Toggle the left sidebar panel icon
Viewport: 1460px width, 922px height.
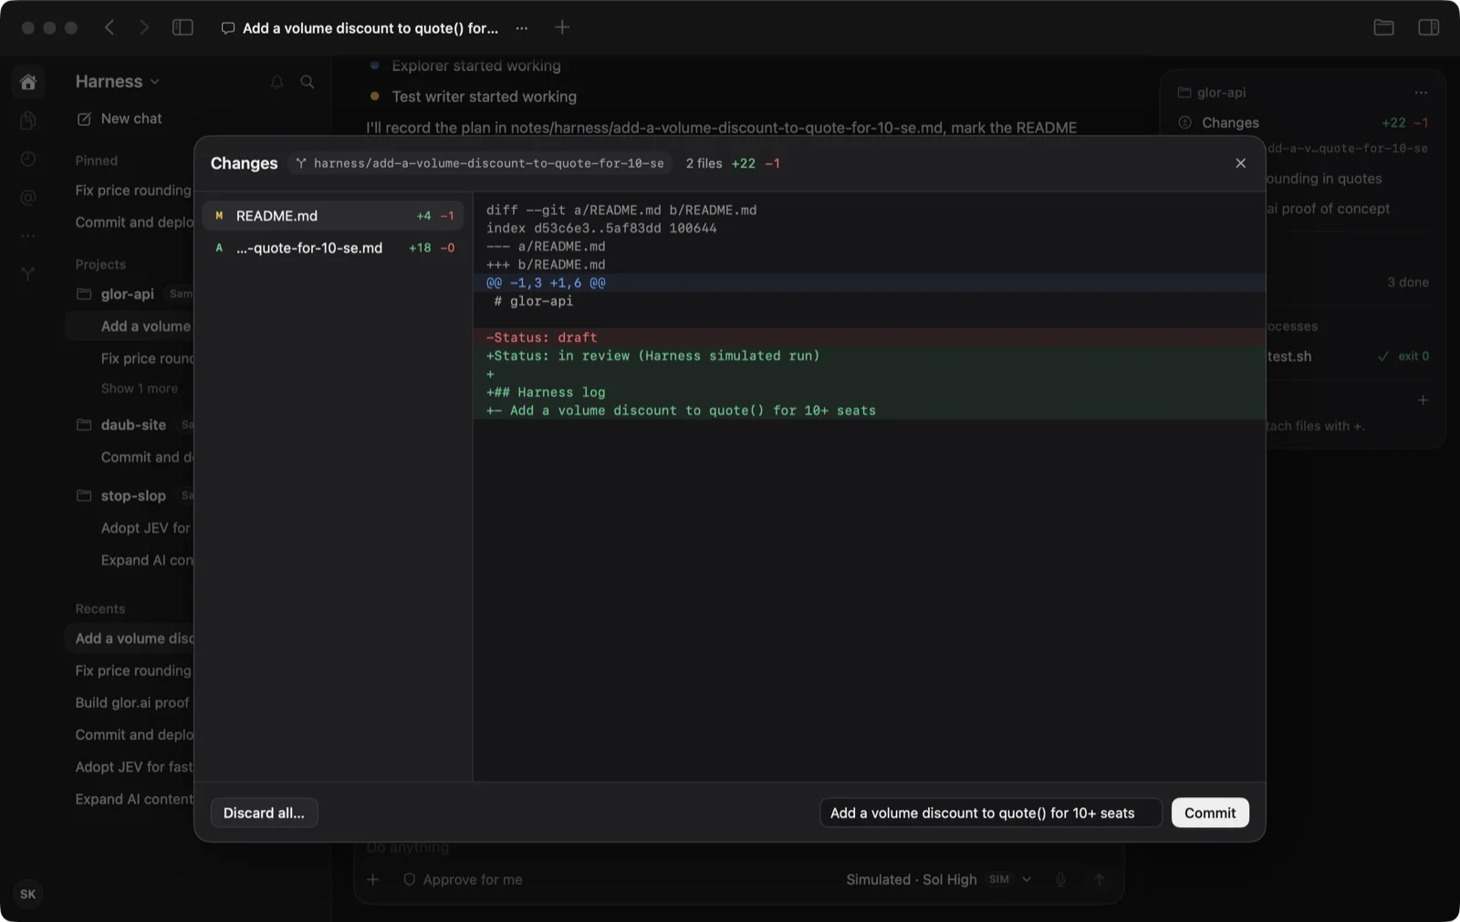(182, 27)
